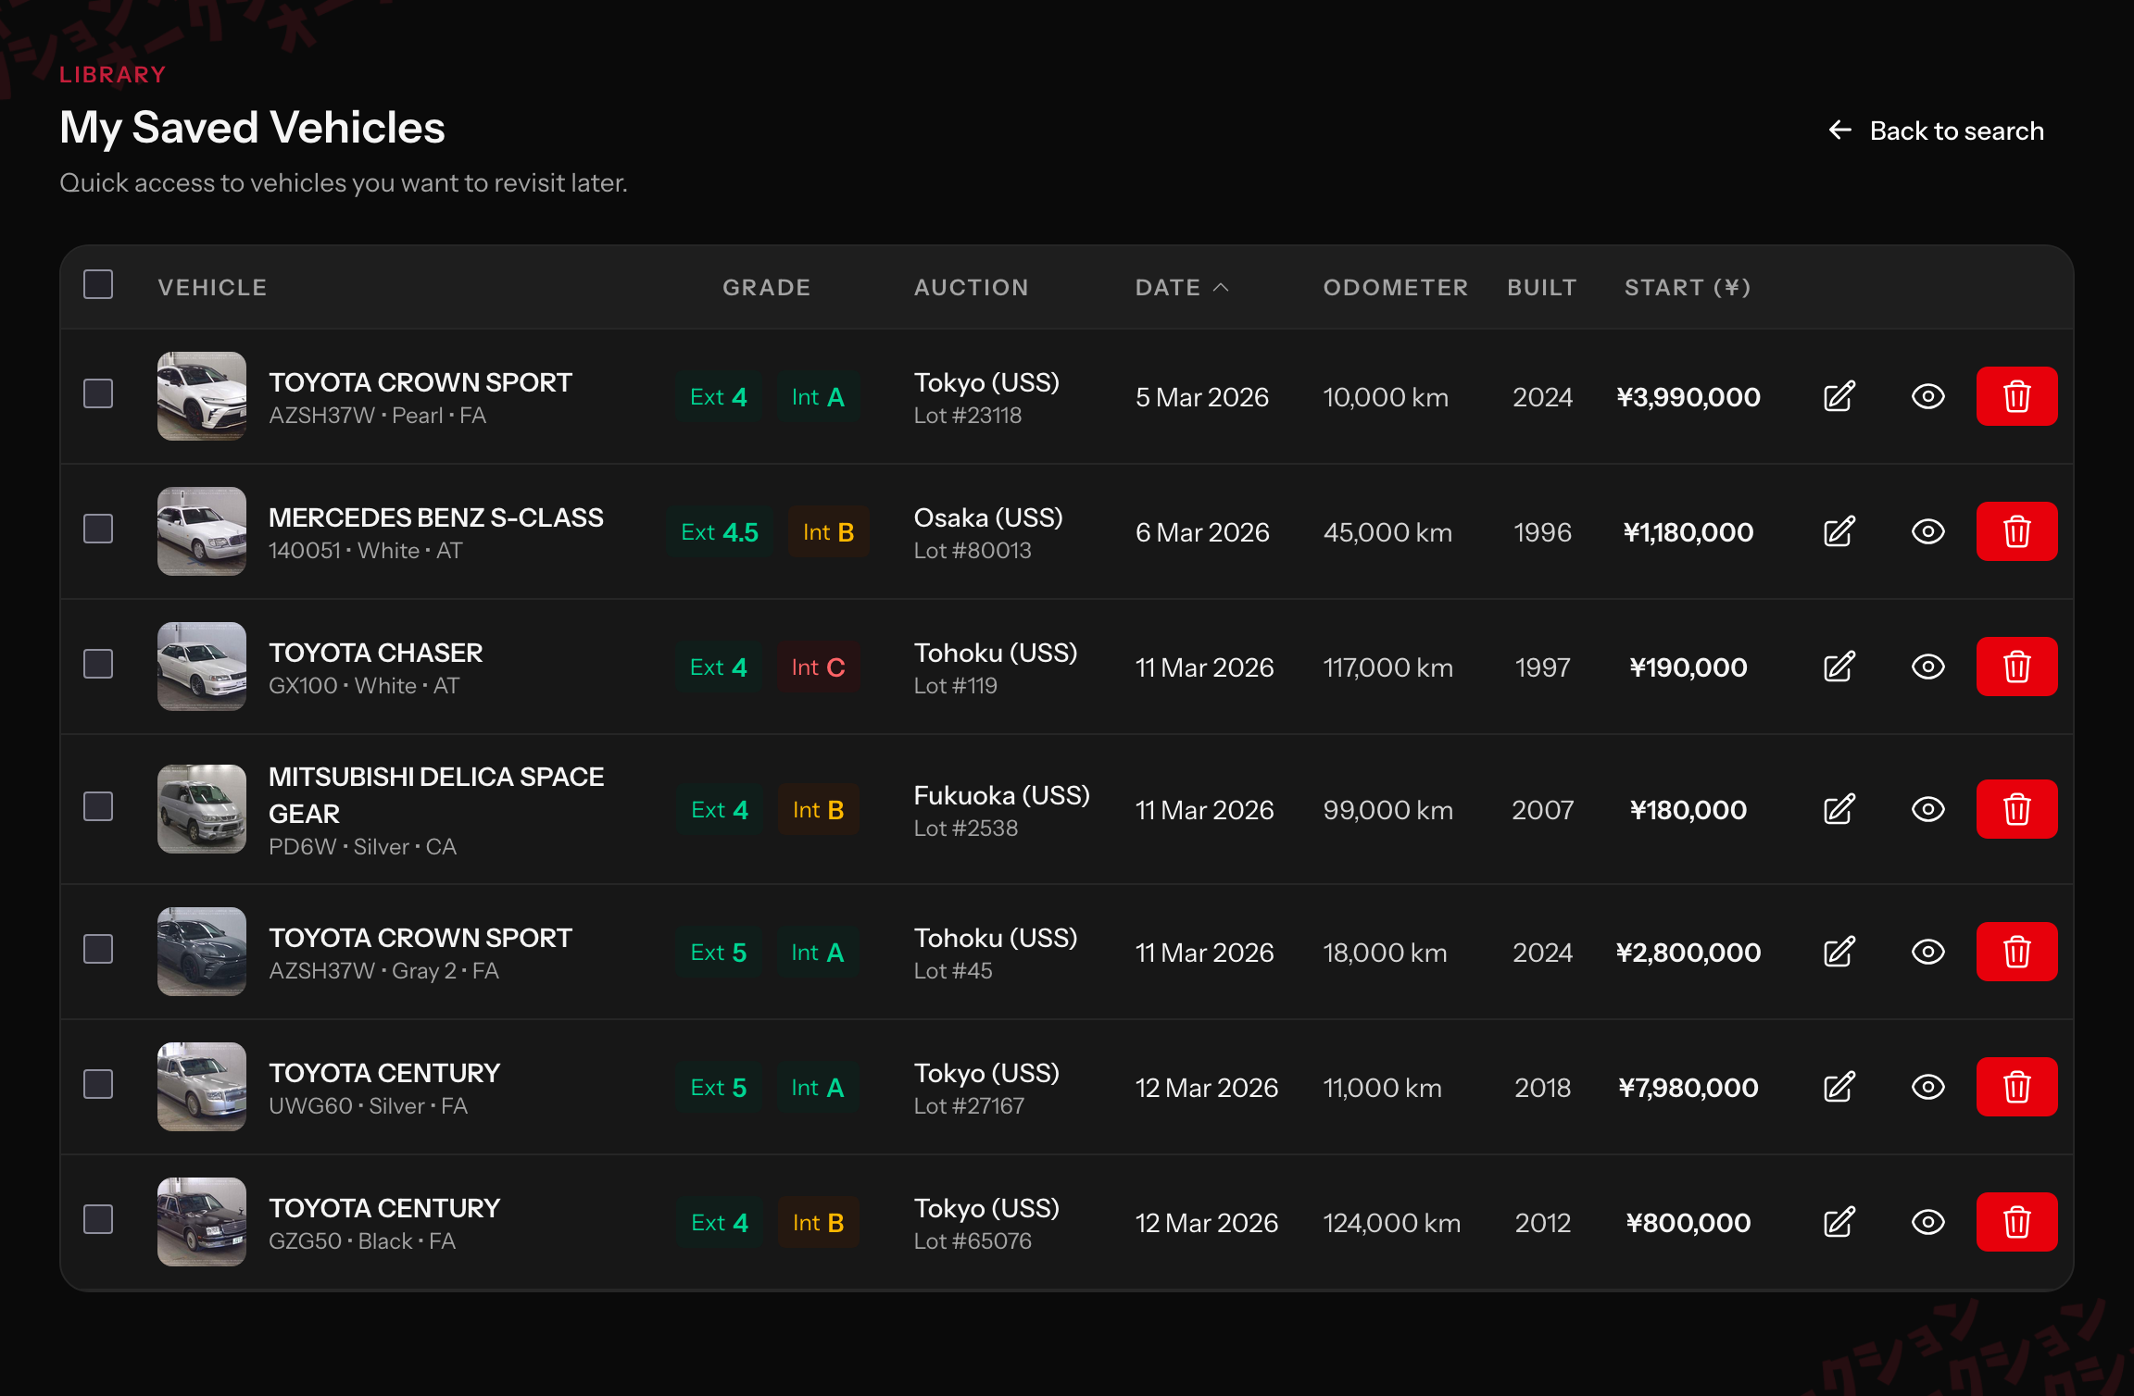Remove the Toyota Chaser from saved

coord(2016,667)
